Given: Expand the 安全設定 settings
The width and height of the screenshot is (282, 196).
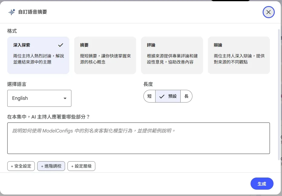Looking at the screenshot, I should pos(21,166).
